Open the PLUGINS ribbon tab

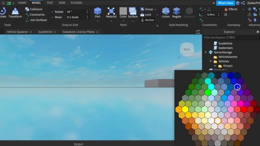[76, 3]
